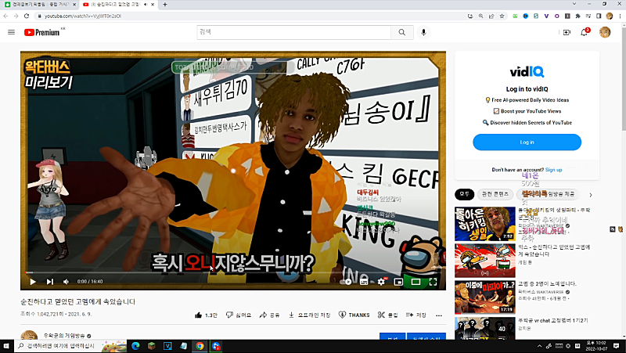Like the video showing 1.3만

tap(206, 315)
